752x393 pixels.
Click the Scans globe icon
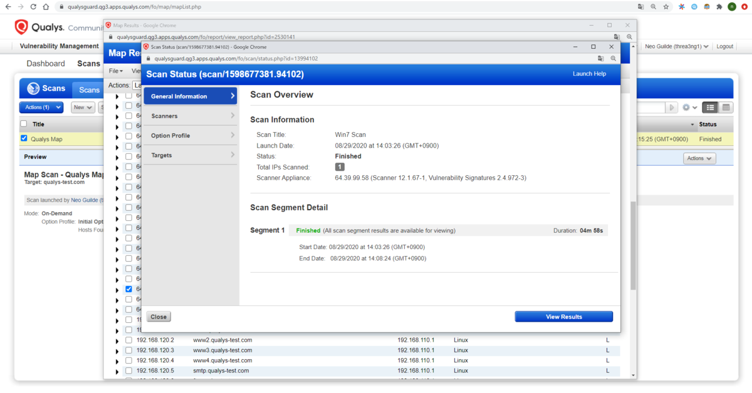click(x=32, y=88)
